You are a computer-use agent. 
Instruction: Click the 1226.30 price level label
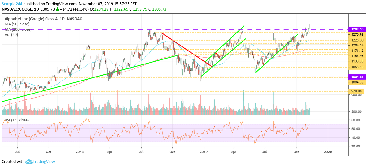pos(357,40)
